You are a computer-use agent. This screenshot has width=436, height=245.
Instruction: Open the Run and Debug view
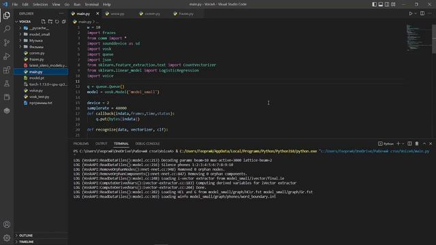coord(7,56)
